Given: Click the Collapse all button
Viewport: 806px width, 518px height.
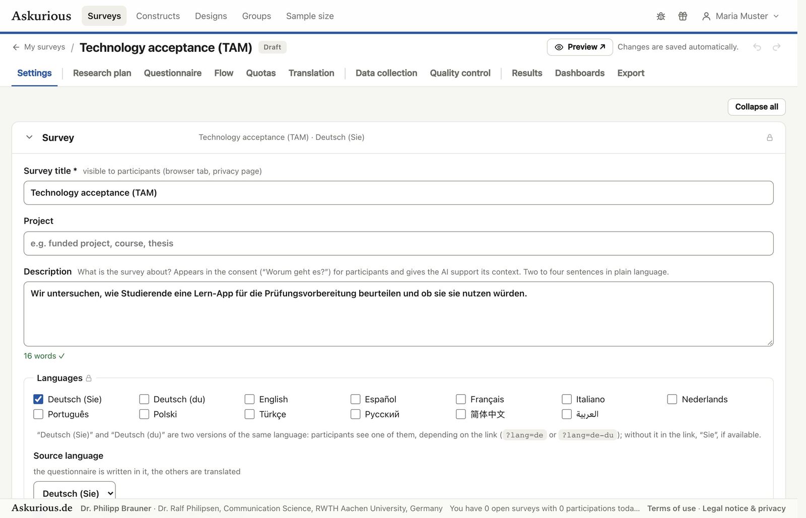Looking at the screenshot, I should (x=756, y=107).
